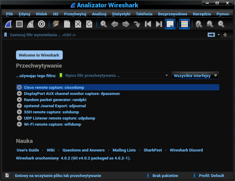Open Widok menu
Screen dimensions: 235x181
tap(41, 14)
